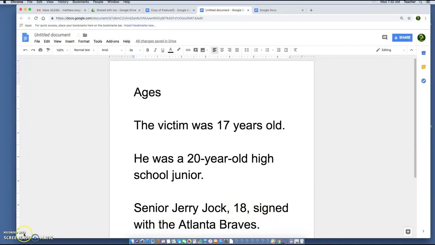
Task: Open Calendar side panel icon
Action: tap(423, 53)
